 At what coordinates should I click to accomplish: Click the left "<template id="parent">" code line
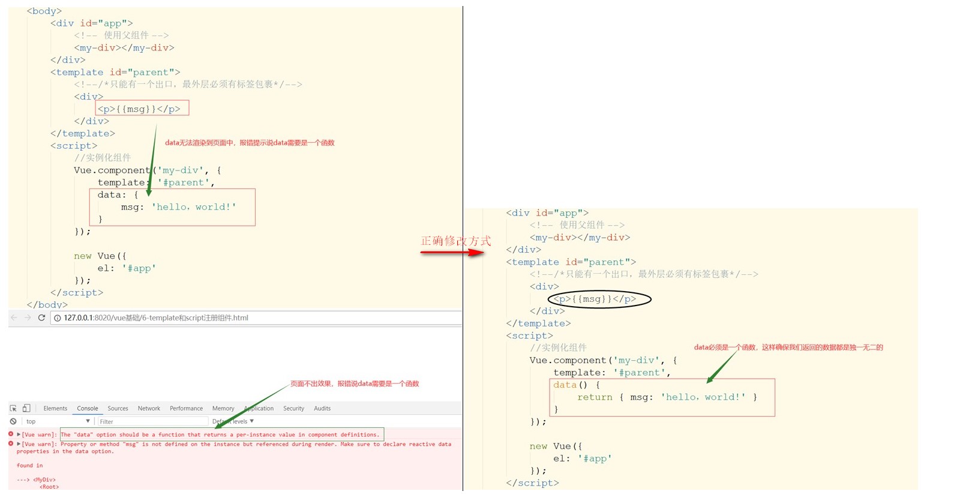click(x=115, y=72)
